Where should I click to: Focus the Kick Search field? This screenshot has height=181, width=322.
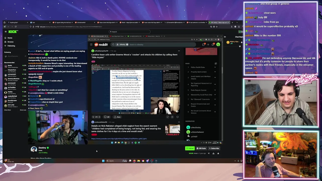coord(130,32)
